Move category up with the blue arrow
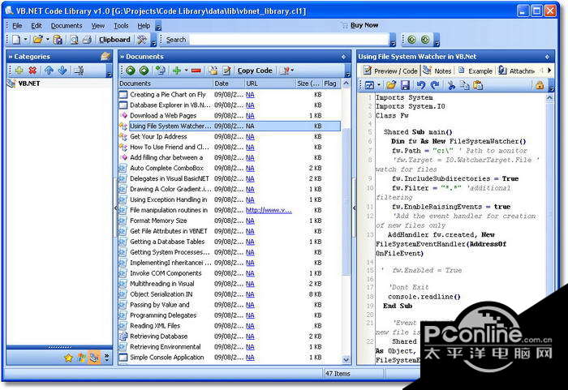This screenshot has height=390, width=568. pos(49,71)
